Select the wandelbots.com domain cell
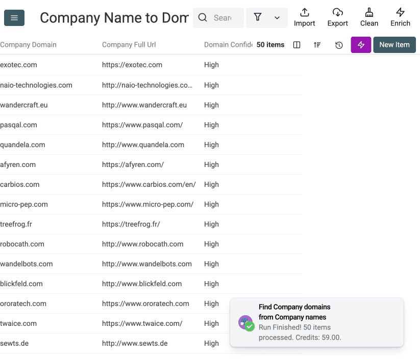Viewport: 420px width, 359px height. click(x=26, y=264)
